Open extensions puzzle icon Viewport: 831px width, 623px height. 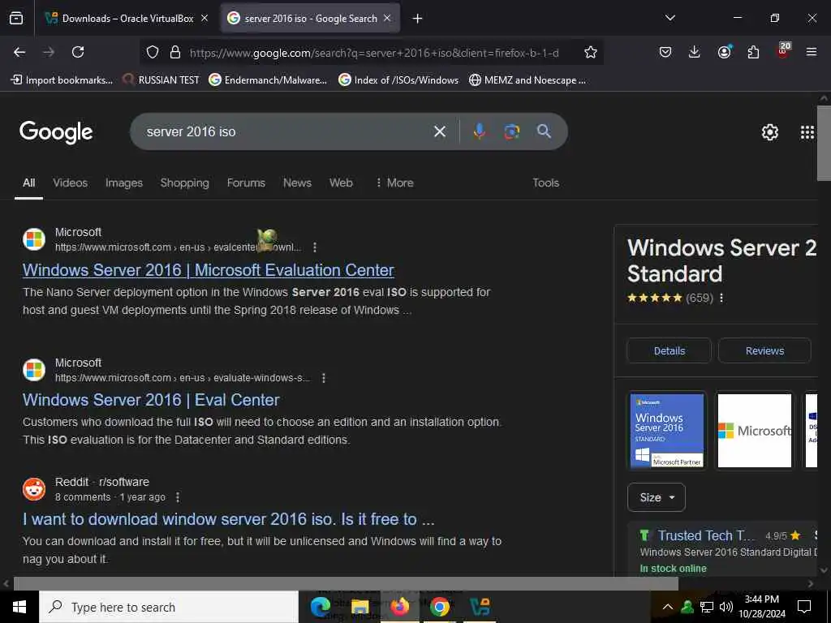coord(753,52)
